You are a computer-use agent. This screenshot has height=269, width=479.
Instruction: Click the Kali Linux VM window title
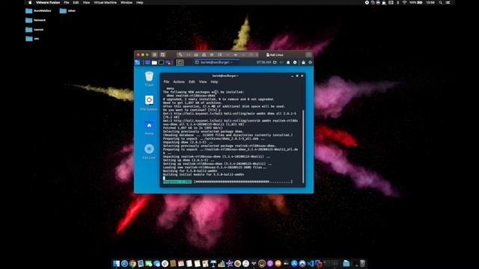coord(275,55)
